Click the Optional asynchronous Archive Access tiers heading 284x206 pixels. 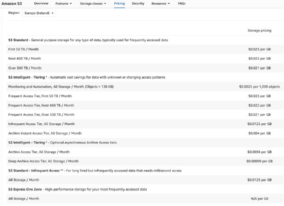point(62,143)
